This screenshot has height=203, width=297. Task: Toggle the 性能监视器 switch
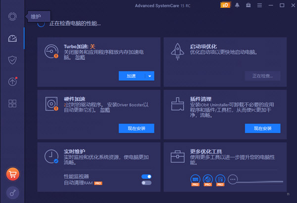tap(146, 176)
